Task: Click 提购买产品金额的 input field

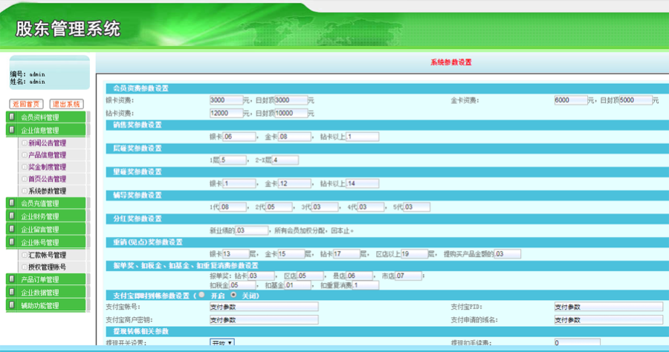Action: click(507, 254)
